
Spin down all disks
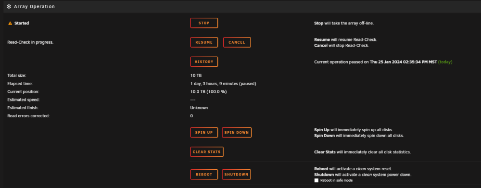pyautogui.click(x=237, y=133)
